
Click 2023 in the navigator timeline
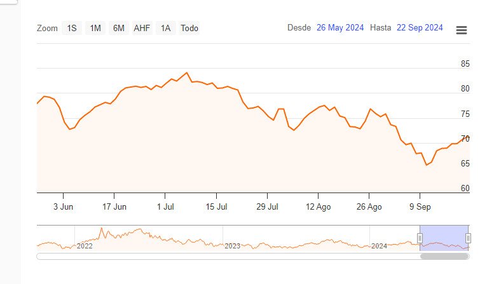232,246
